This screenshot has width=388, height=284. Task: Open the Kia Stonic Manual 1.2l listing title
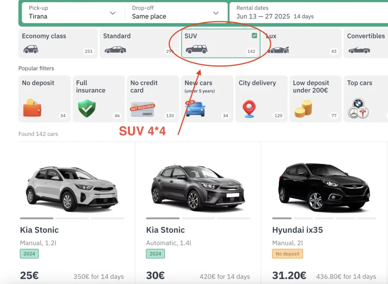pos(39,230)
